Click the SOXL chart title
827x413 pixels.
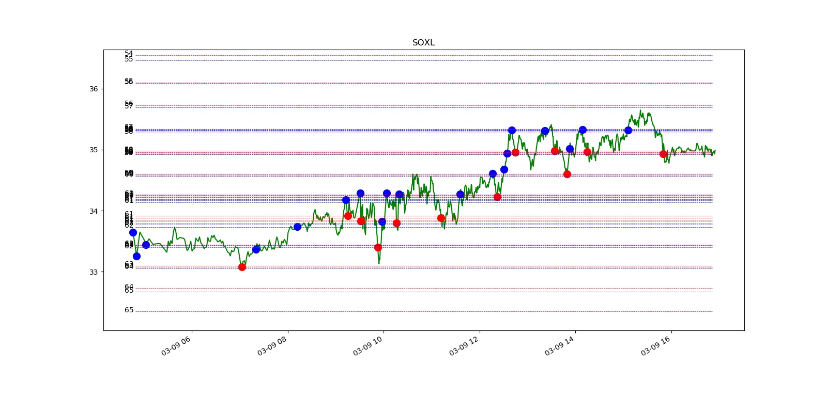(x=423, y=43)
